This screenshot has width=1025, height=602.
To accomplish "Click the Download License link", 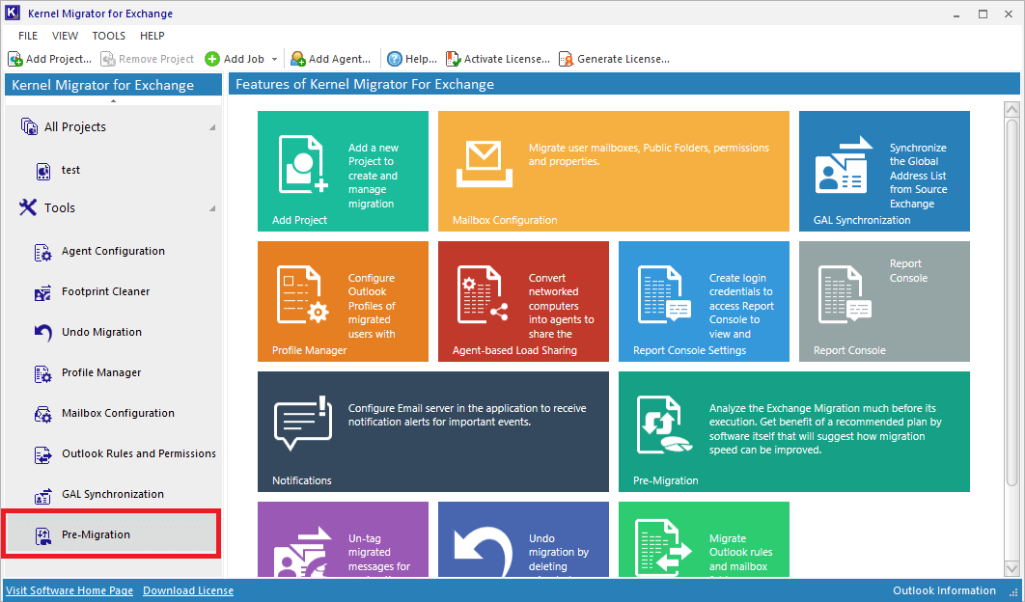I will [188, 590].
